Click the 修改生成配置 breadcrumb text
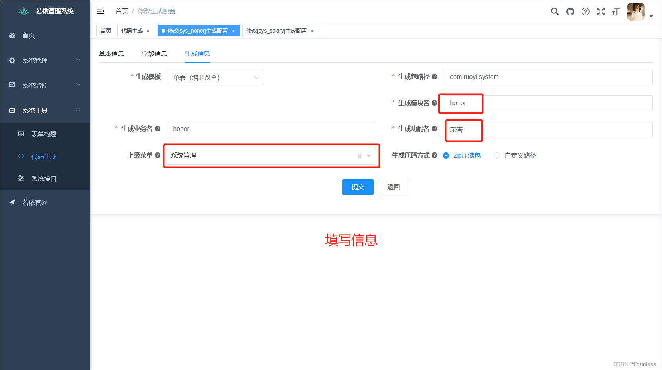Viewport: 662px width, 370px height. tap(156, 11)
